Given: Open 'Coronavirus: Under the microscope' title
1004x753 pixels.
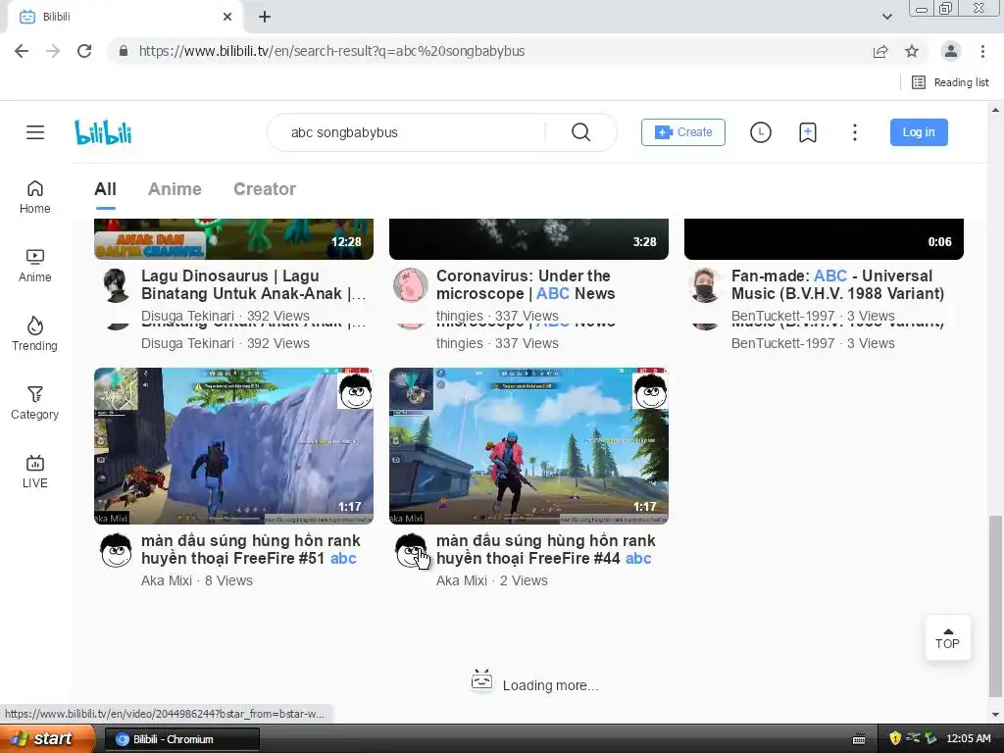Looking at the screenshot, I should click(526, 285).
